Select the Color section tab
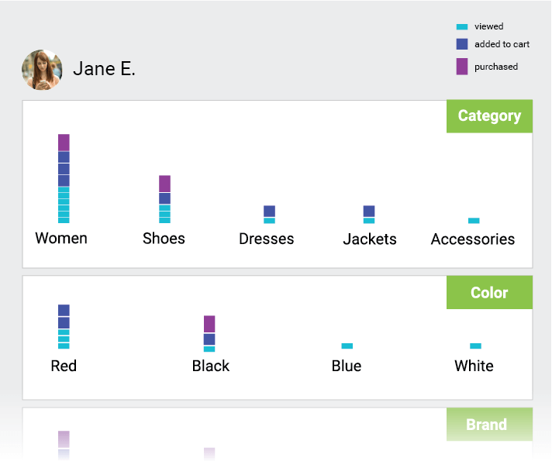 coord(489,293)
